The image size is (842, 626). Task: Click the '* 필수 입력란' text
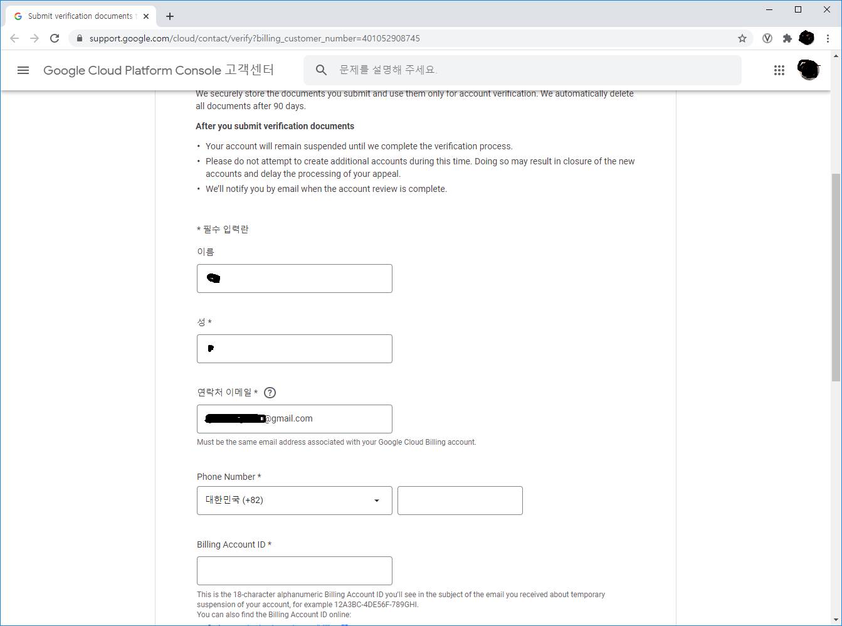click(x=223, y=230)
